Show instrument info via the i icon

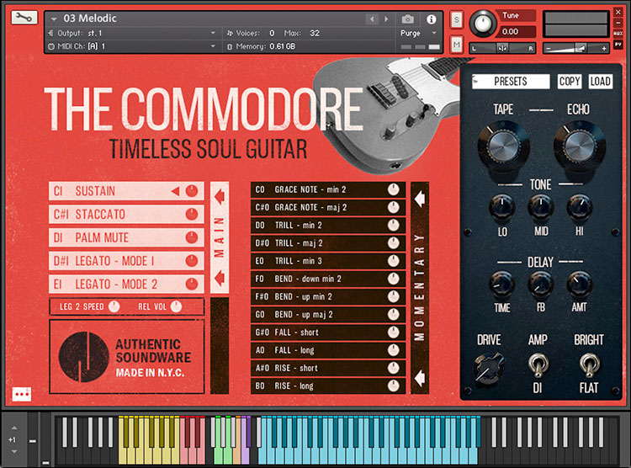coord(431,19)
